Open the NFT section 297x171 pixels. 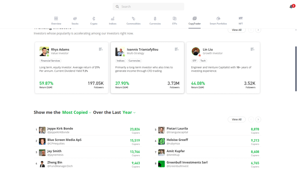click(x=240, y=20)
